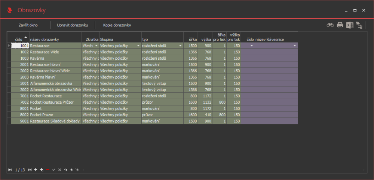The width and height of the screenshot is (374, 180).
Task: Click typ cell průzor in row 7002
Action: pyautogui.click(x=162, y=102)
